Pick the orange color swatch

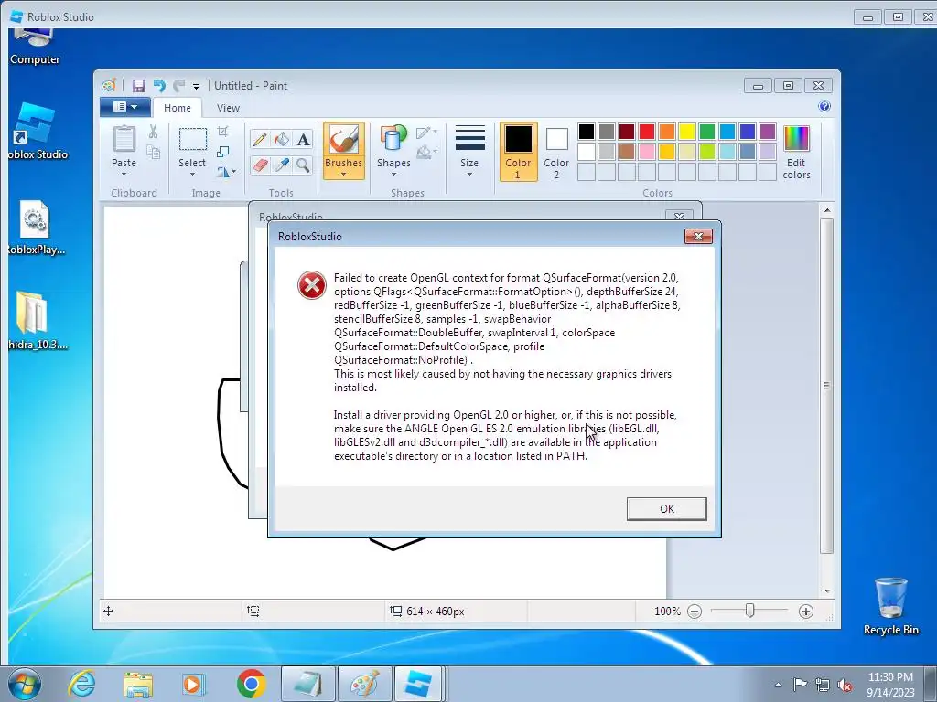click(x=667, y=132)
